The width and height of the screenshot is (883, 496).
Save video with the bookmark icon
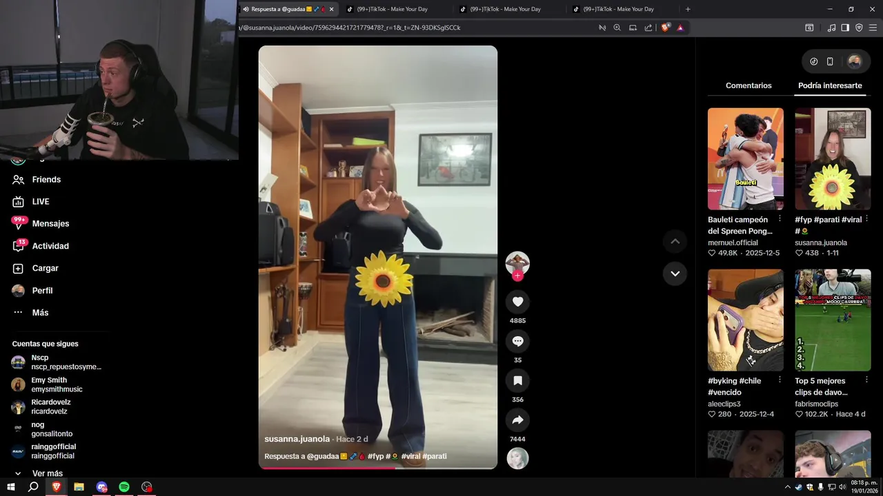point(517,380)
